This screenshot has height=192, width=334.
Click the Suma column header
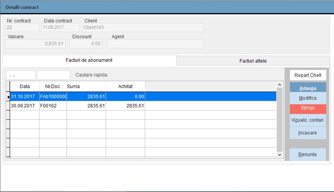[x=86, y=87]
